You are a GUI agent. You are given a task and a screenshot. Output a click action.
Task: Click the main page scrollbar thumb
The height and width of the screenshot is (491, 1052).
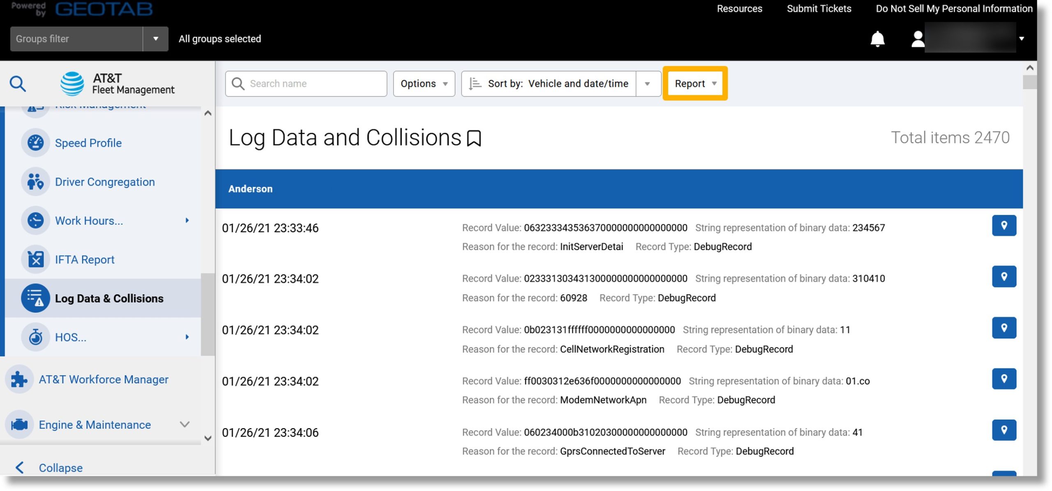tap(1030, 82)
